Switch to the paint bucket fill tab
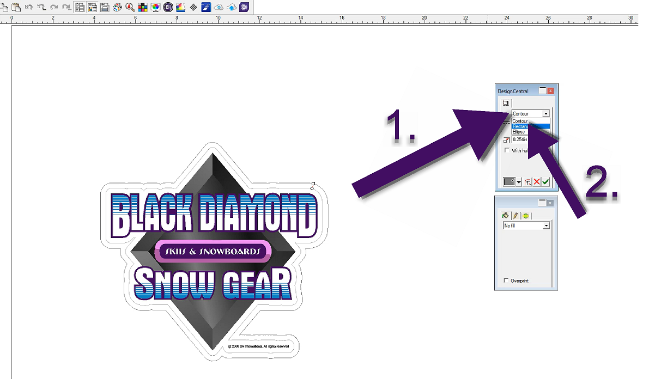This screenshot has width=649, height=390. point(506,215)
